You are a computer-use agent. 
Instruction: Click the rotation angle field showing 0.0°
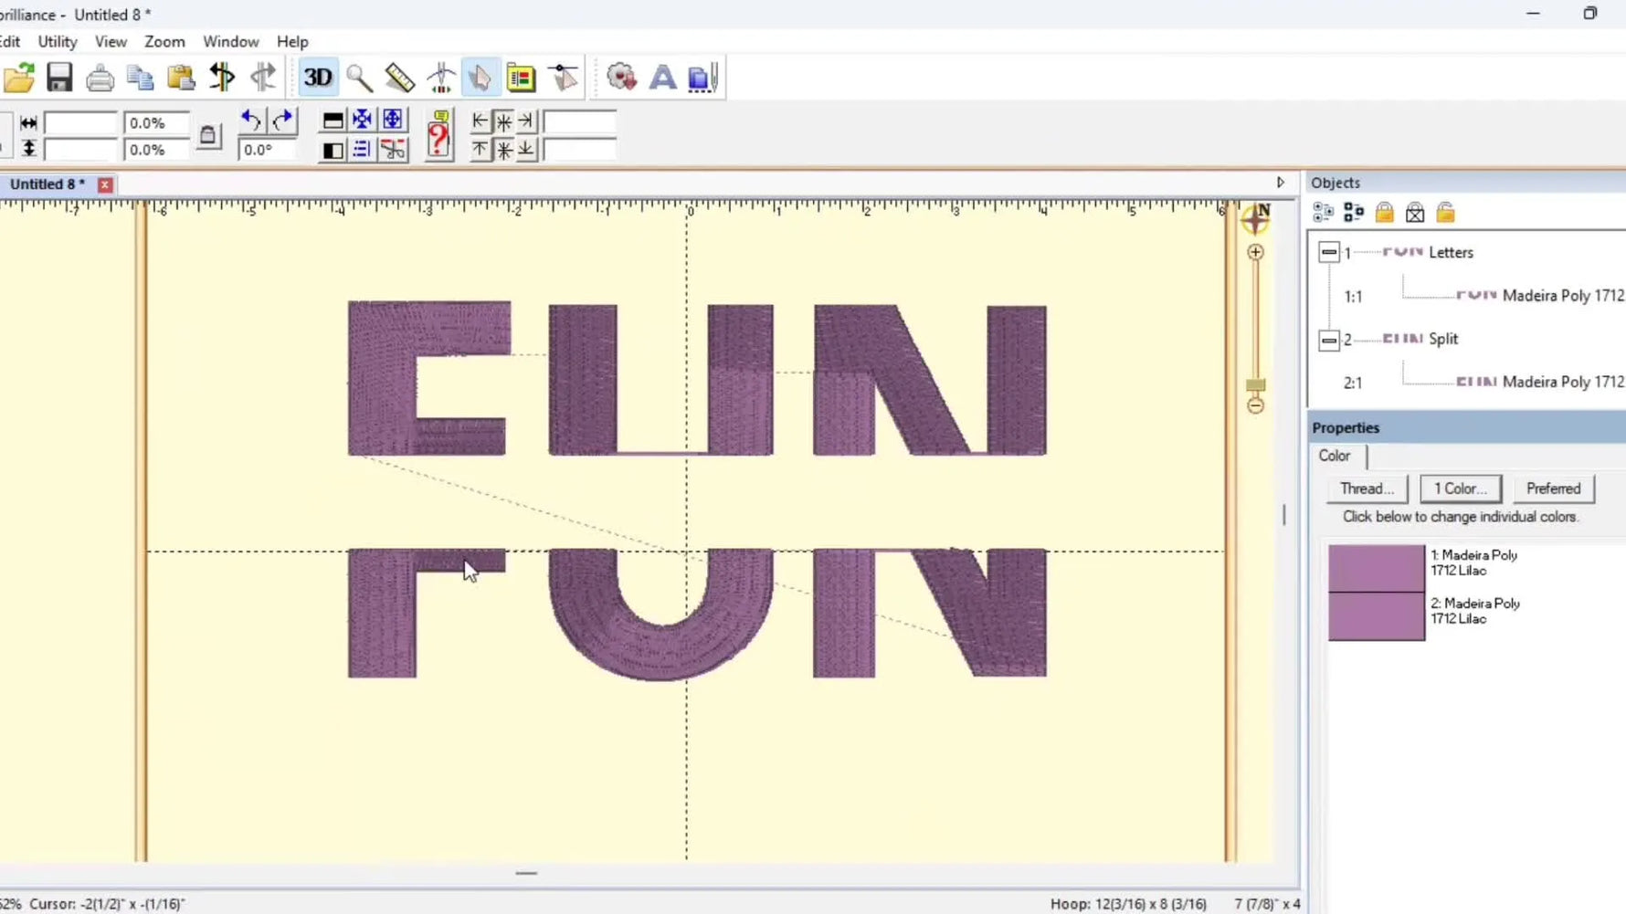tap(266, 150)
